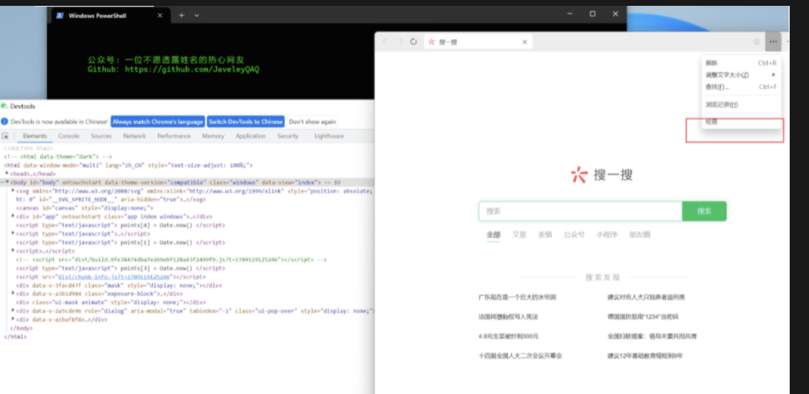Image resolution: width=809 pixels, height=394 pixels.
Task: Open the PowerShell tab dropdown chevron
Action: [196, 15]
